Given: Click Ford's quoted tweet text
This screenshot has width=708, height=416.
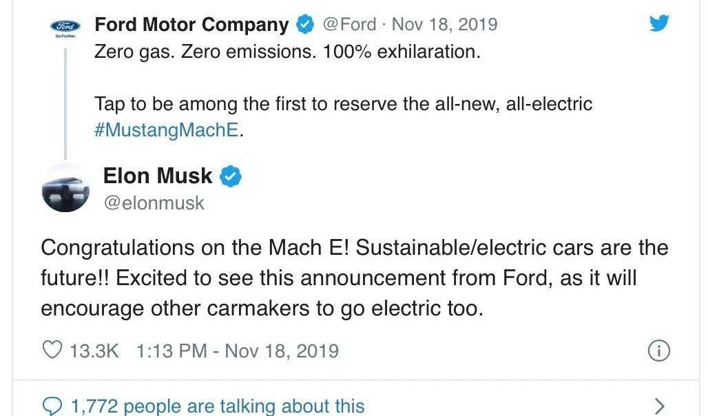Looking at the screenshot, I should point(343,91).
